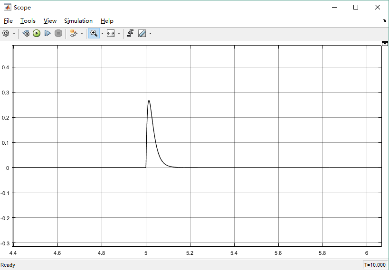Expand the Configuration Properties dropdown arrow
The height and width of the screenshot is (270, 389).
(x=14, y=33)
